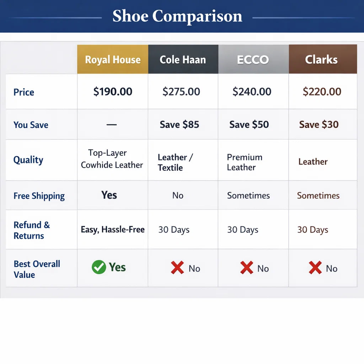Click the ECCO column header
Screen dimensions: 364x364
tap(253, 59)
